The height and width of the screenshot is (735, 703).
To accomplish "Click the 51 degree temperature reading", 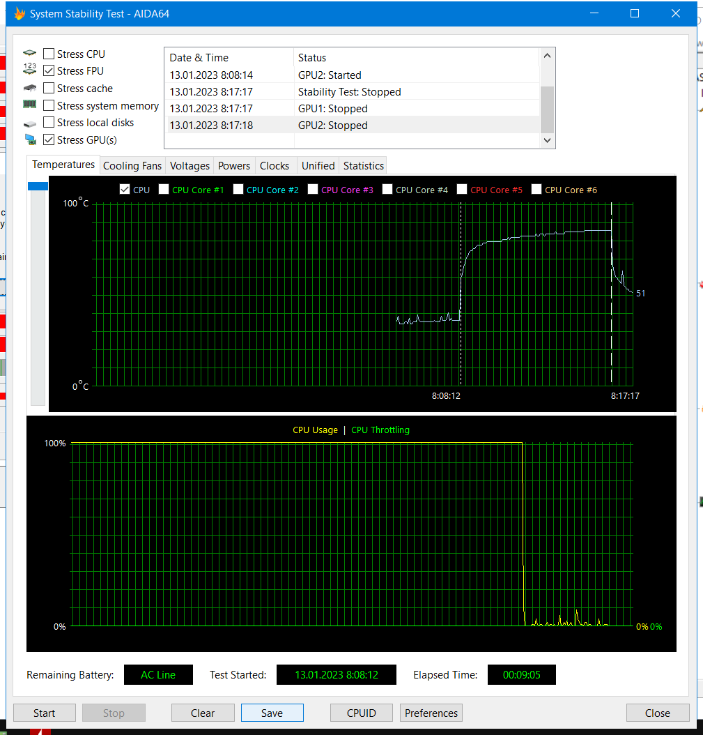I will 641,294.
